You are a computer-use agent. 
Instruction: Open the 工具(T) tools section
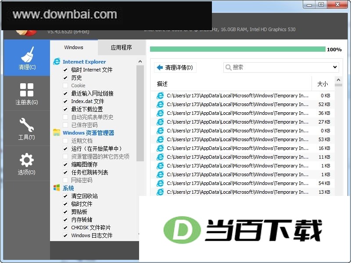pos(27,128)
